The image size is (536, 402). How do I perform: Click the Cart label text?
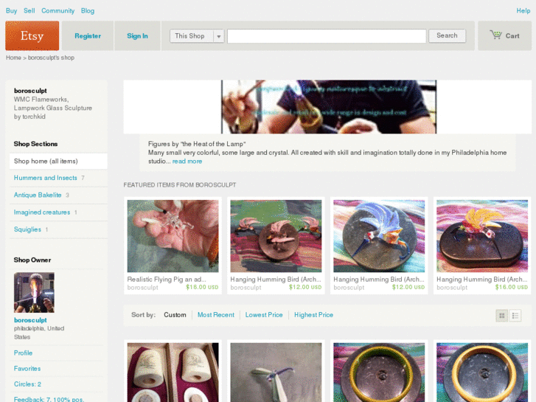(512, 36)
